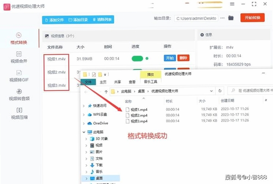Image resolution: width=273 pixels, height=184 pixels.
Task: Expand the OneDrive tree node
Action: click(x=84, y=123)
